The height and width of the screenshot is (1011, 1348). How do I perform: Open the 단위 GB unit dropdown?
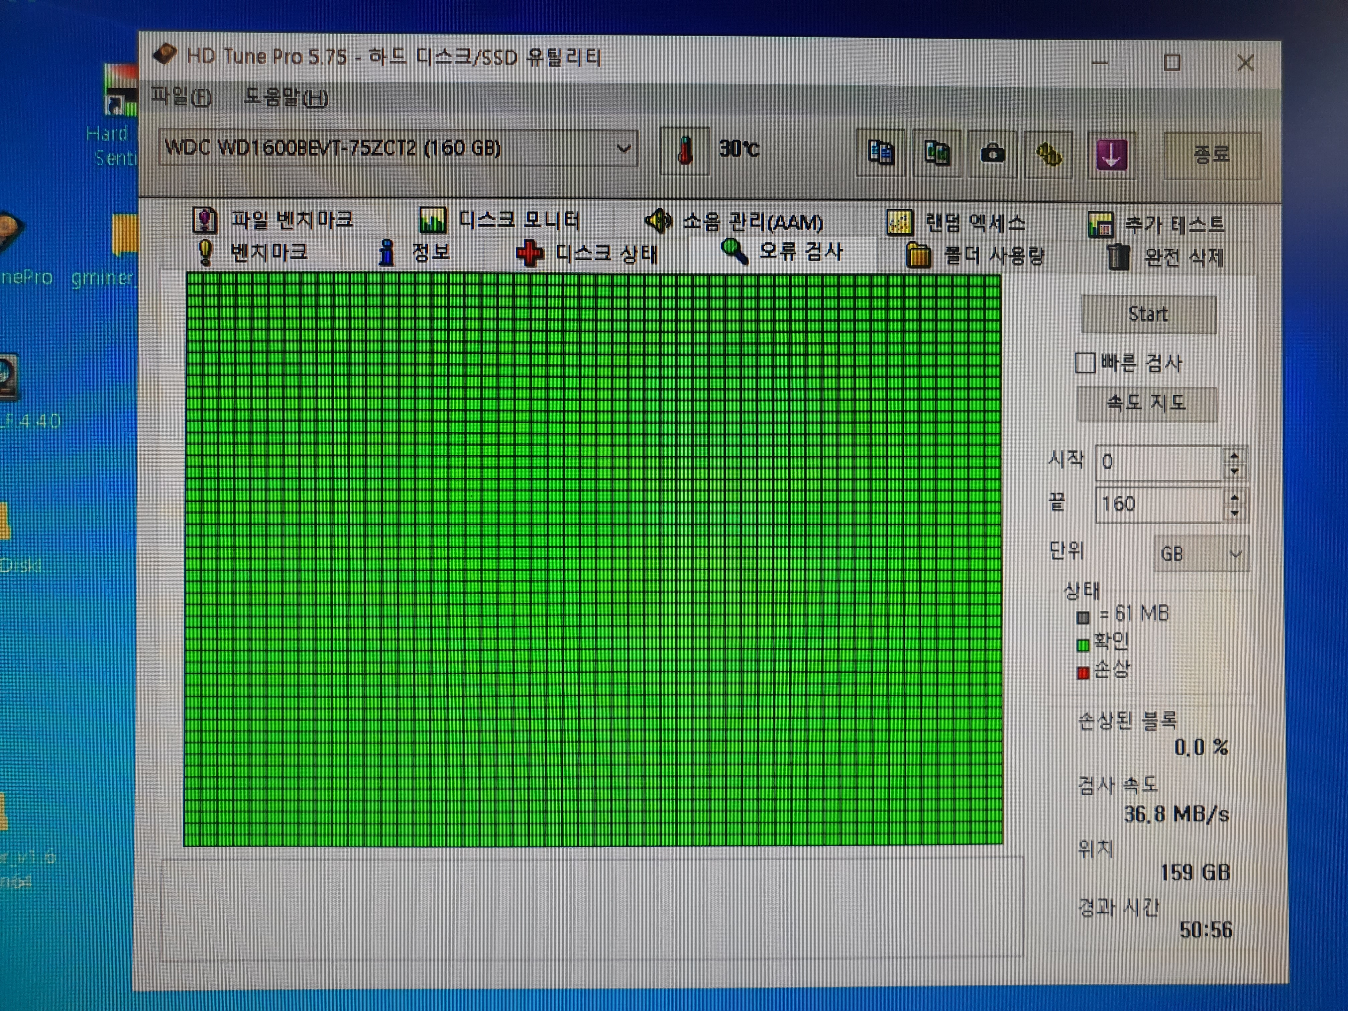(x=1201, y=554)
